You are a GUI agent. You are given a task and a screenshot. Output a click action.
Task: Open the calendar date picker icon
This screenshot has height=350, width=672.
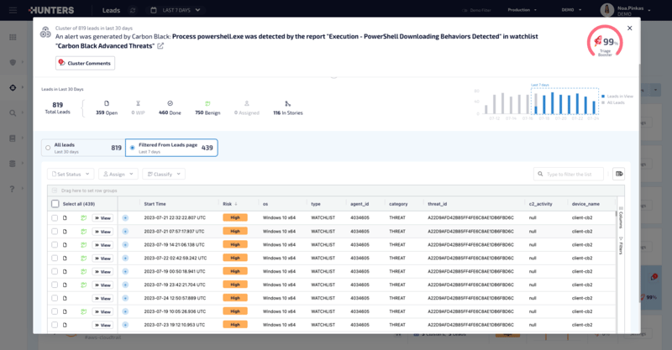(154, 10)
